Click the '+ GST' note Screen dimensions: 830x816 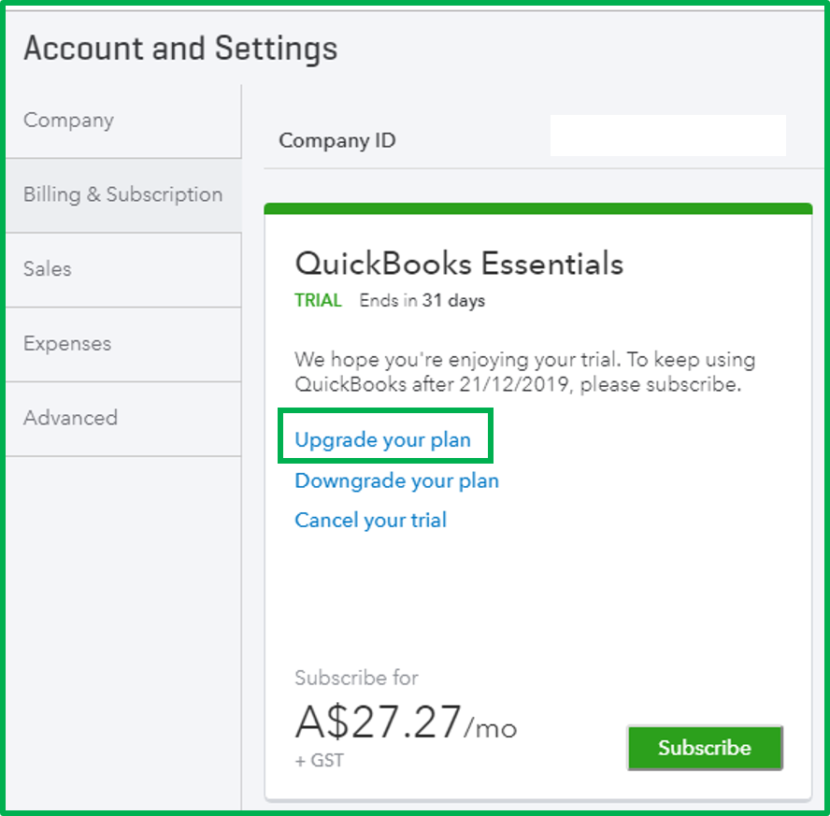[319, 761]
